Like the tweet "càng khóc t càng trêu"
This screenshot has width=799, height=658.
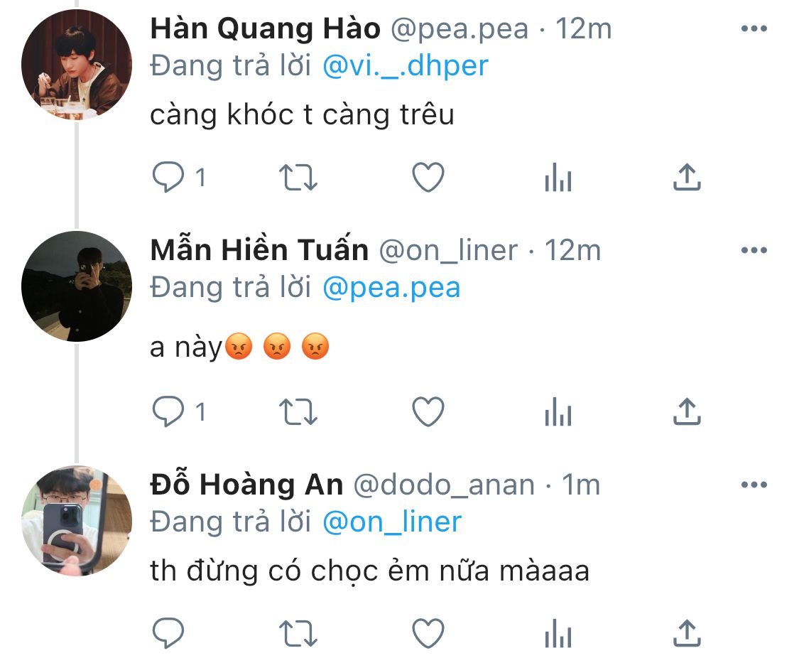pos(428,178)
